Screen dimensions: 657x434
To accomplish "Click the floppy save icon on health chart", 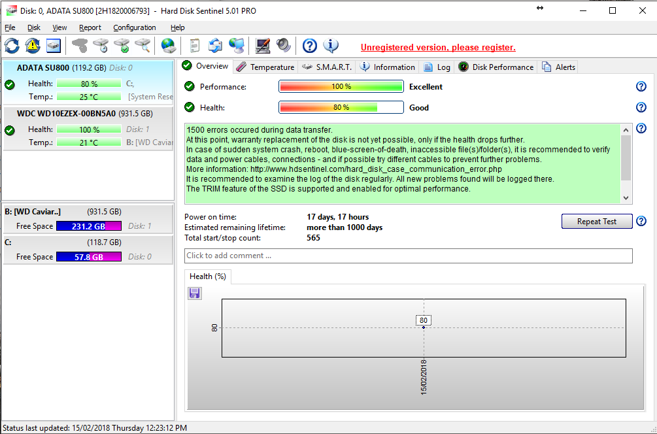I will (194, 293).
